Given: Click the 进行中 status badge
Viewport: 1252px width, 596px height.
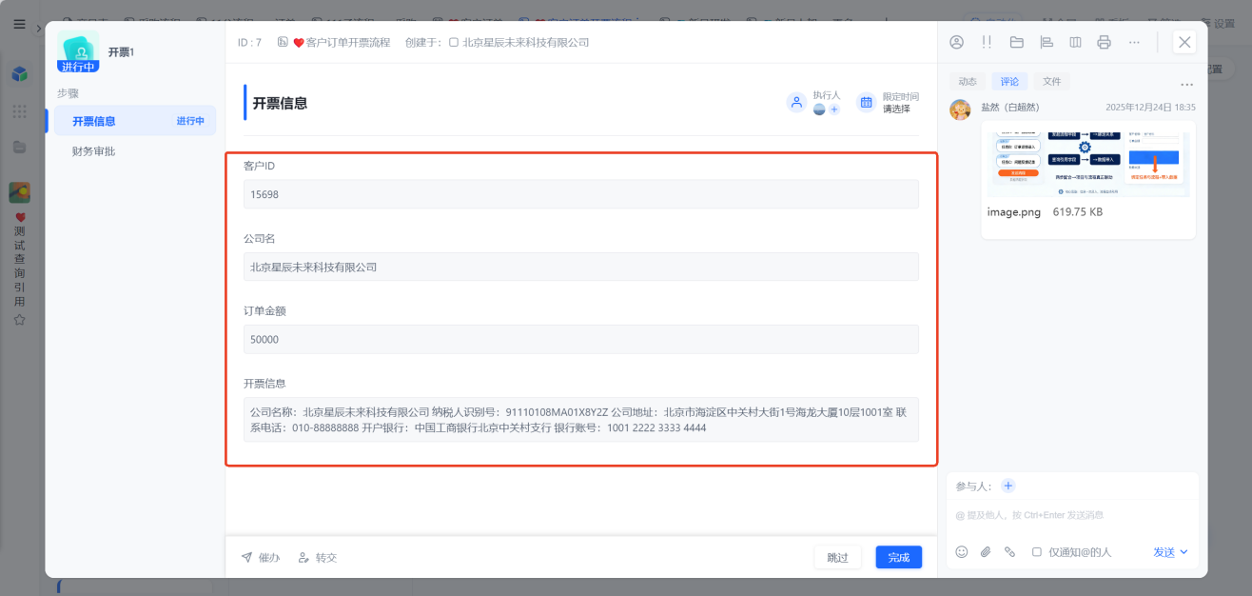Looking at the screenshot, I should [x=78, y=67].
